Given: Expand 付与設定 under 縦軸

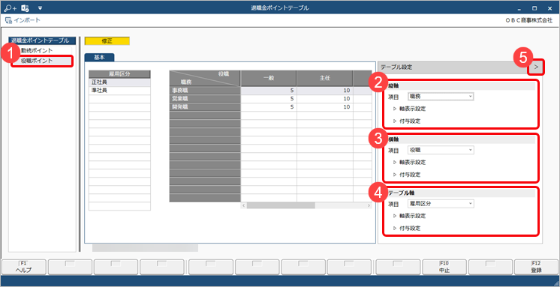Looking at the screenshot, I should point(407,121).
